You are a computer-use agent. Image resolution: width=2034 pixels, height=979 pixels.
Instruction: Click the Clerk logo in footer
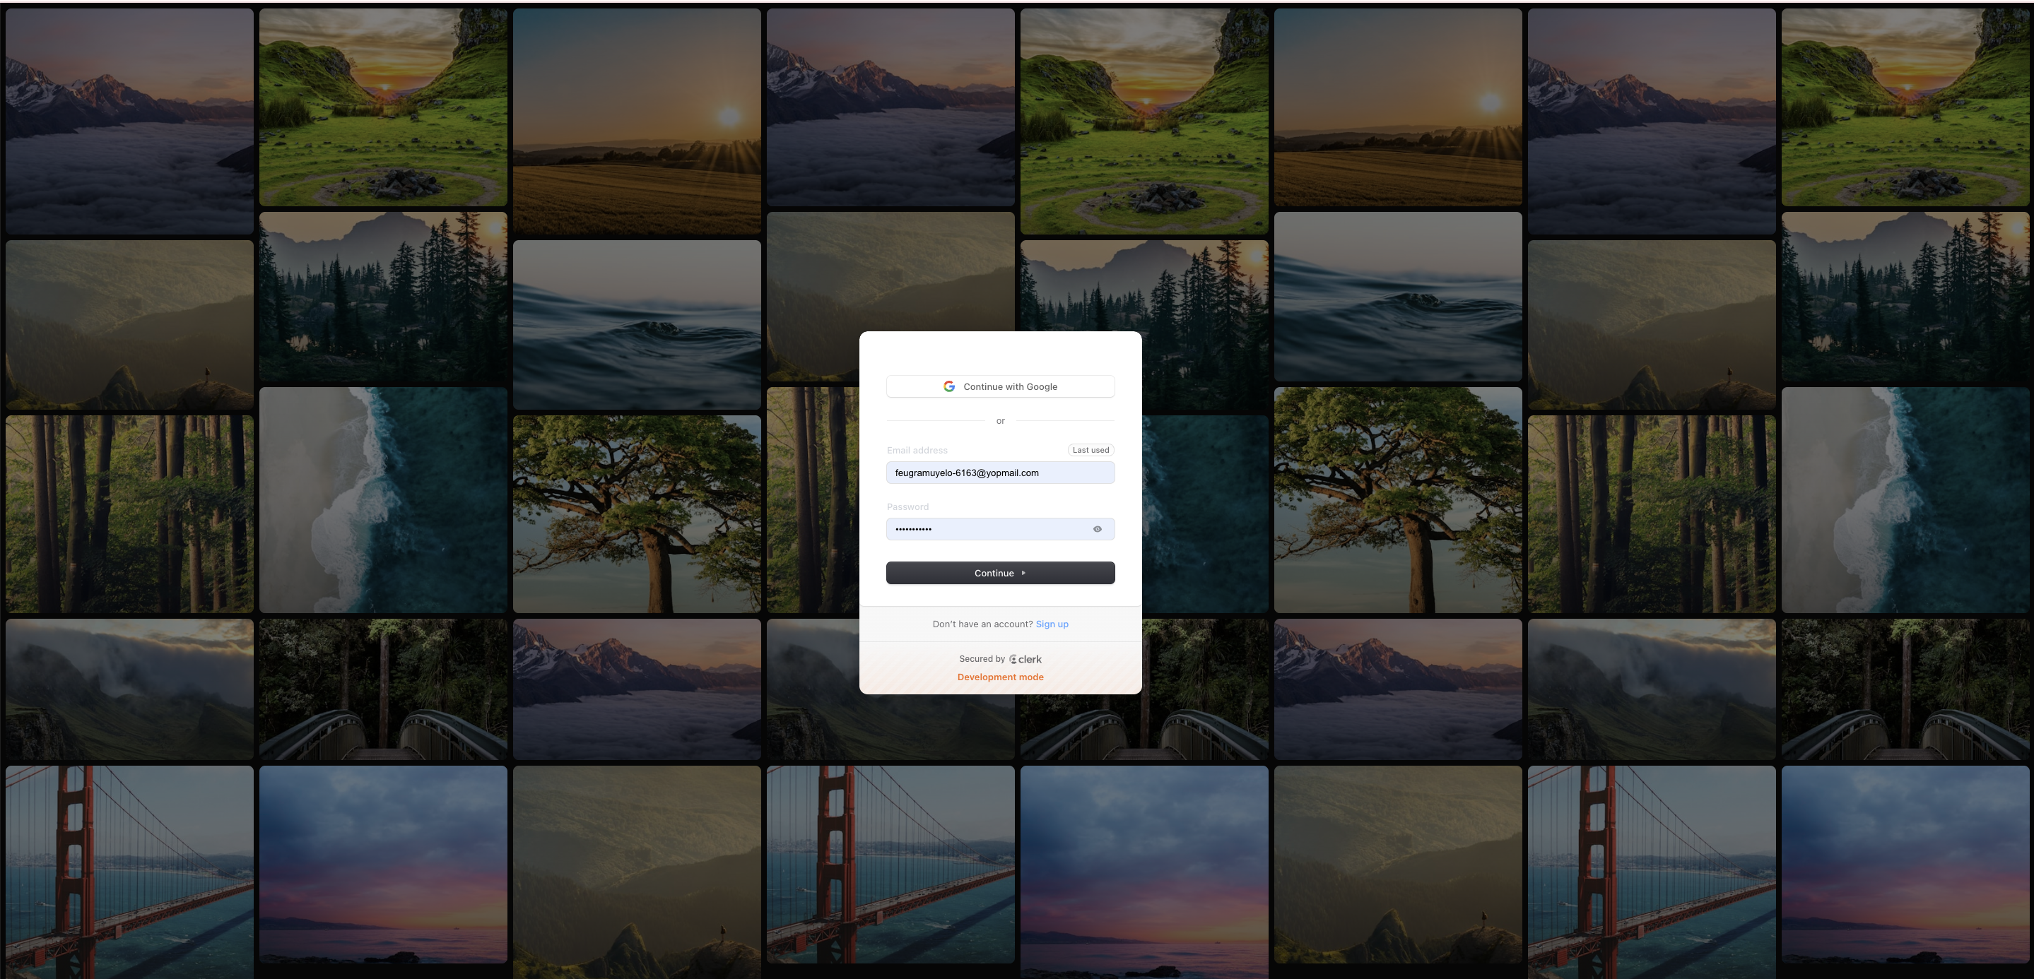point(1025,659)
